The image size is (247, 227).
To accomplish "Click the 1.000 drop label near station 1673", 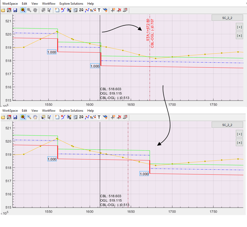I will pyautogui.click(x=144, y=174).
